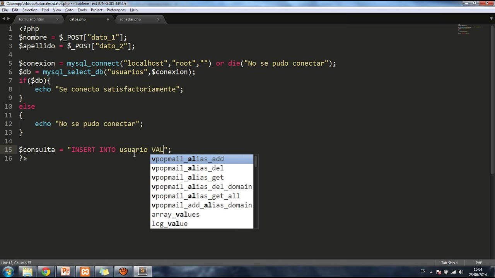Image resolution: width=495 pixels, height=278 pixels.
Task: Open the Tools menu
Action: (x=82, y=10)
